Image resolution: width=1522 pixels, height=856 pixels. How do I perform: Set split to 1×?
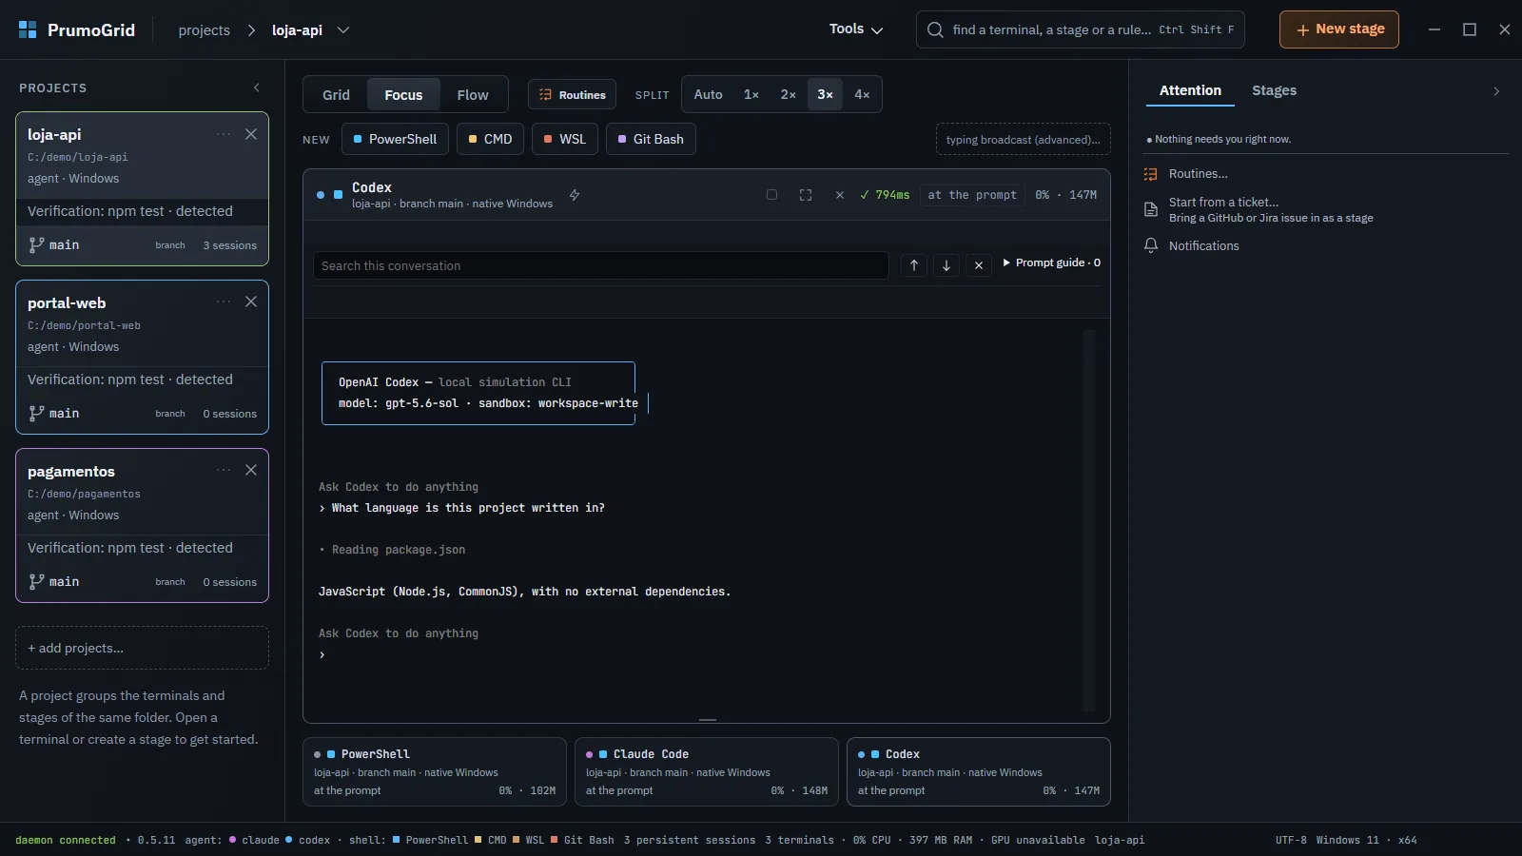point(751,94)
